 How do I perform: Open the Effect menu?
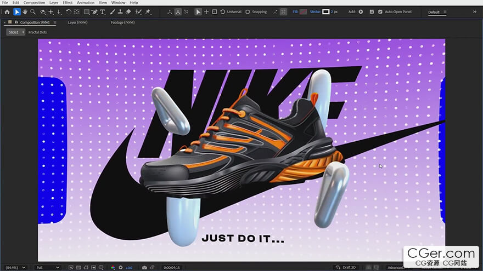pyautogui.click(x=68, y=2)
